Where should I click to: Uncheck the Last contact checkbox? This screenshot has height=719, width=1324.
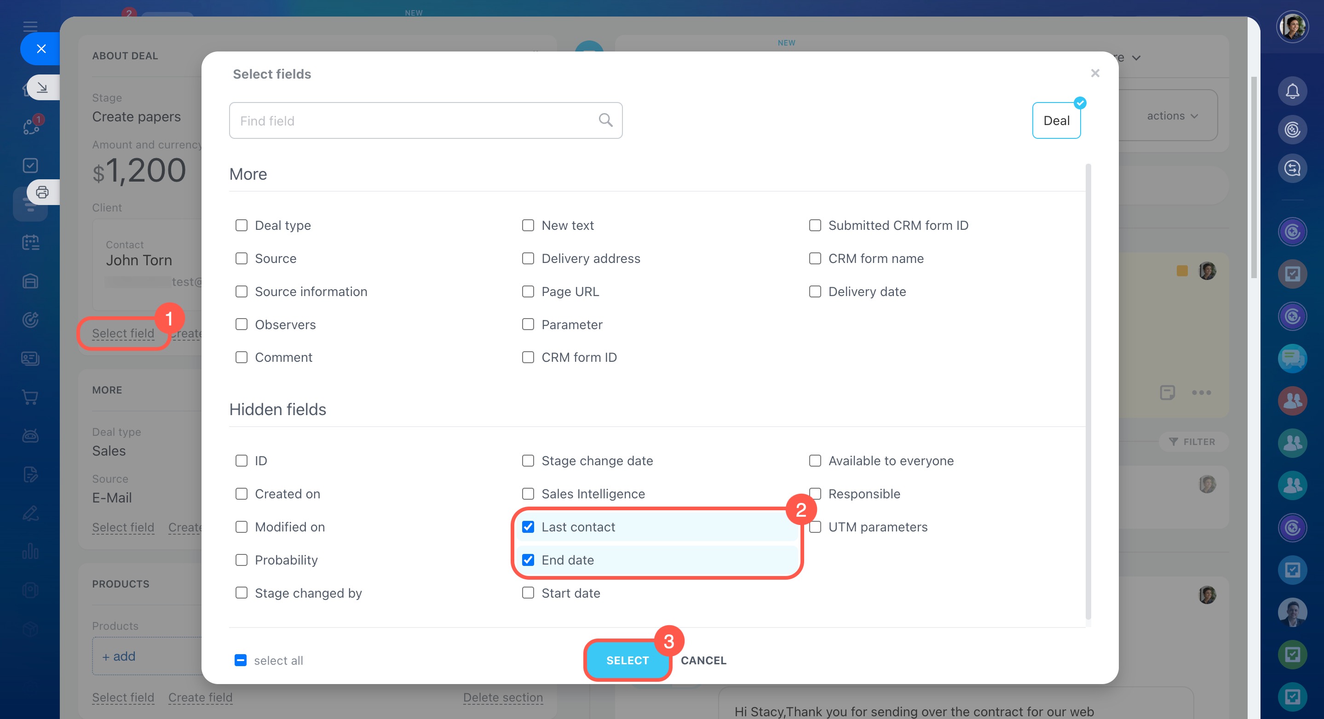[528, 527]
